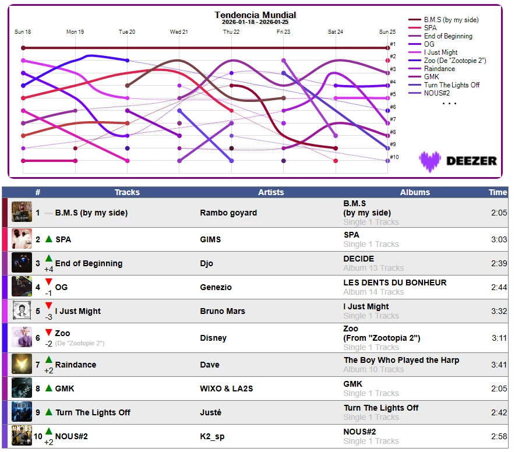Select I Just Might legend entry

[x=433, y=52]
